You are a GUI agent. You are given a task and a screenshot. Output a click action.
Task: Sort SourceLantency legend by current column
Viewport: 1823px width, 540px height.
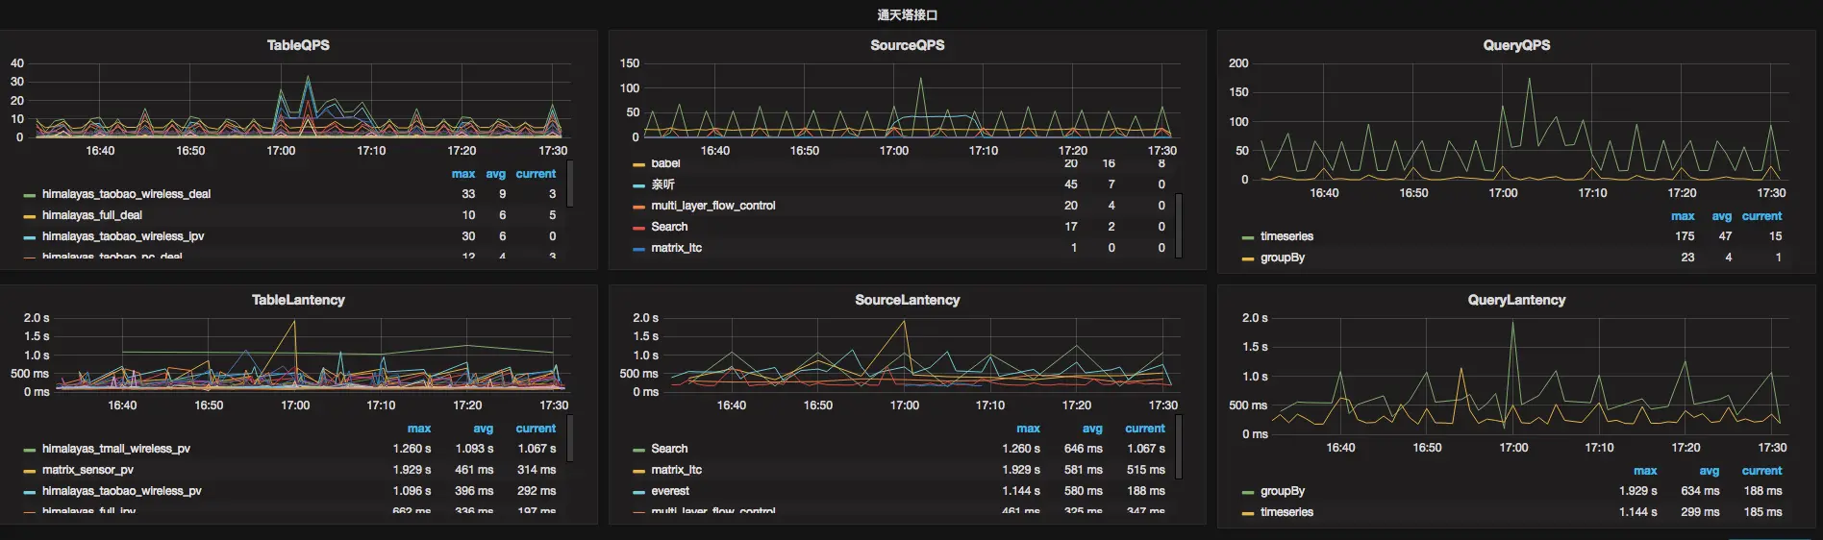[x=1144, y=429]
